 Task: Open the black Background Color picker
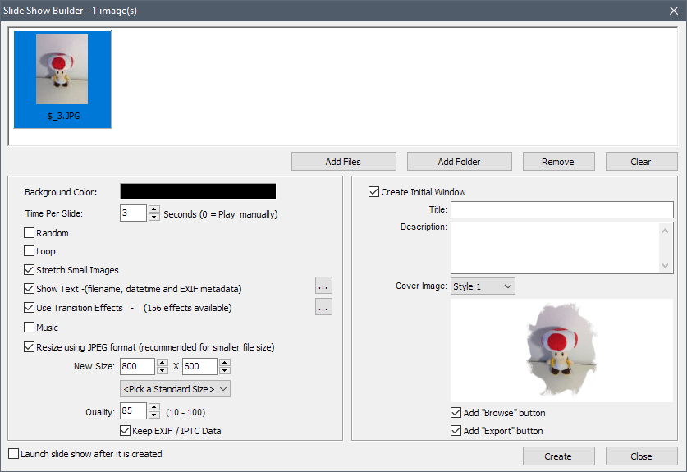(198, 191)
